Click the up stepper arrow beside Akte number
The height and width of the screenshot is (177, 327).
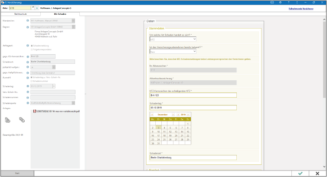(x=33, y=7)
